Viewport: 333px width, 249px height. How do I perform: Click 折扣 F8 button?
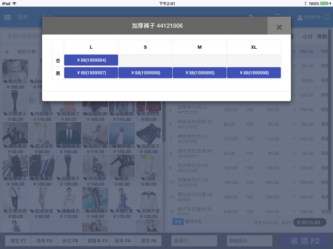70,241
